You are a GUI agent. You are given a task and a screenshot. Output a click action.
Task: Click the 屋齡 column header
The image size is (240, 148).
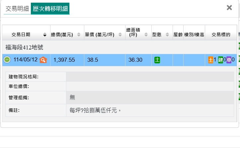(x=178, y=35)
